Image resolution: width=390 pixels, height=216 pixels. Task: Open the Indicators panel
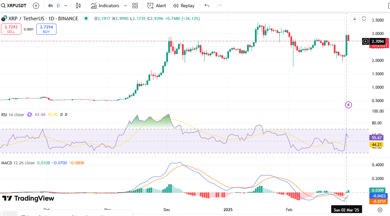tap(105, 6)
